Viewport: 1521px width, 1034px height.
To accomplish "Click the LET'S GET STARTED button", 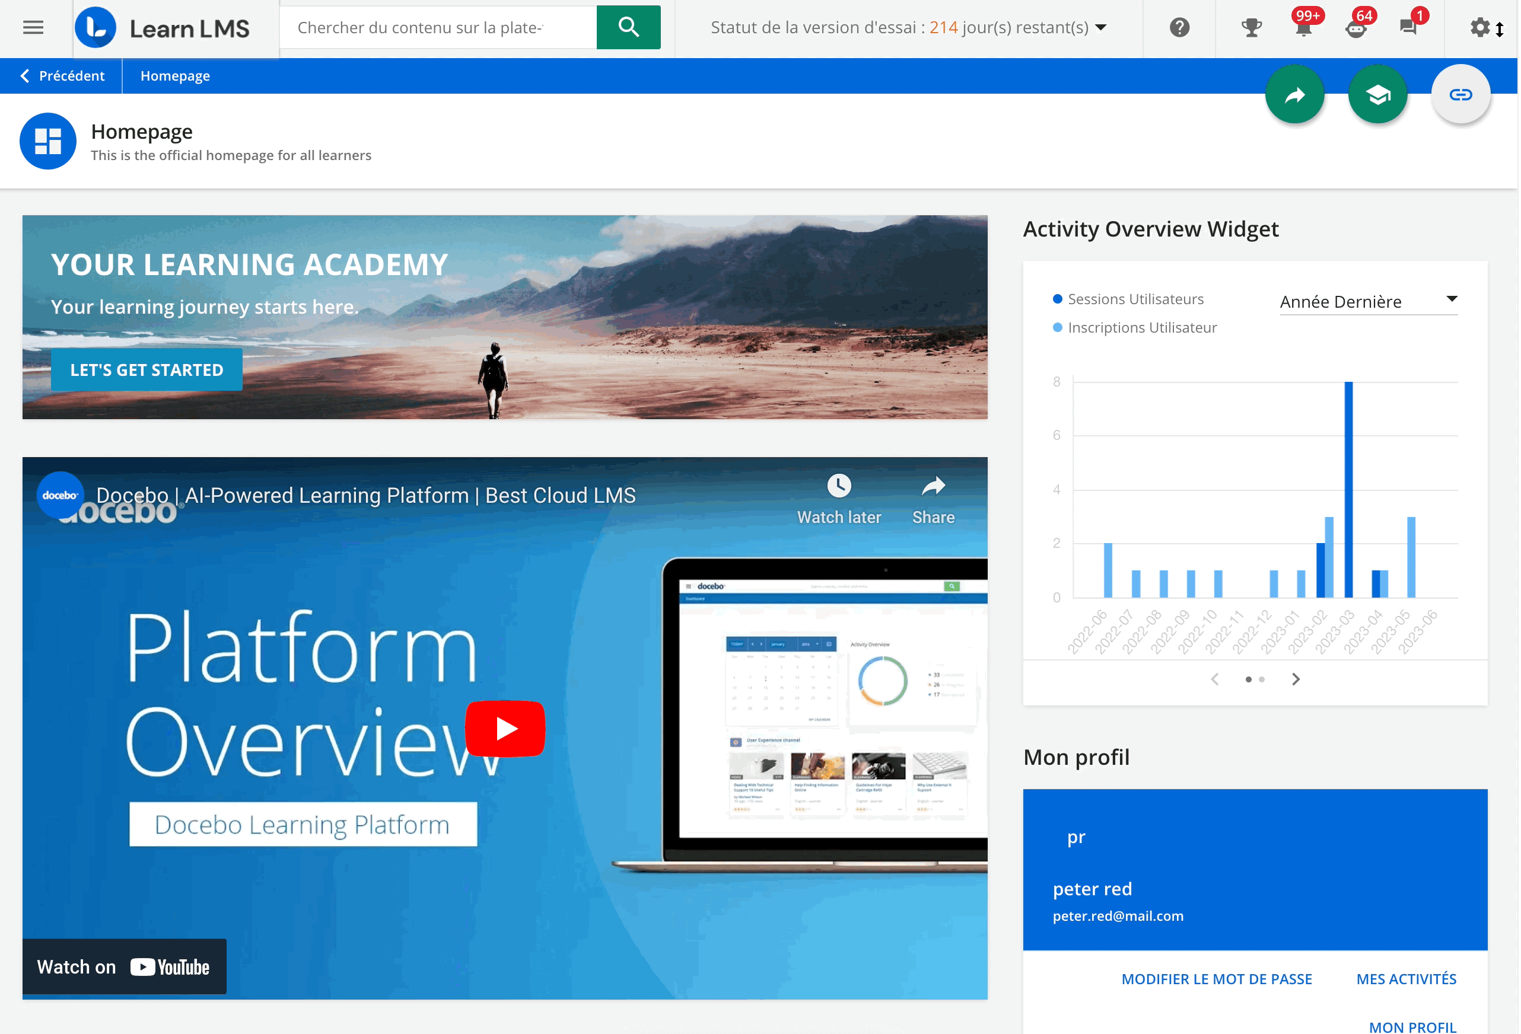I will [147, 370].
